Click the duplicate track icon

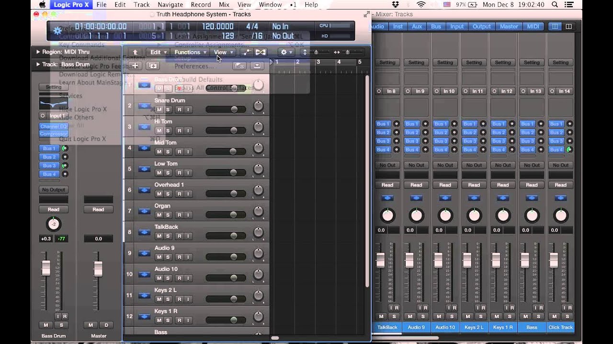point(153,66)
